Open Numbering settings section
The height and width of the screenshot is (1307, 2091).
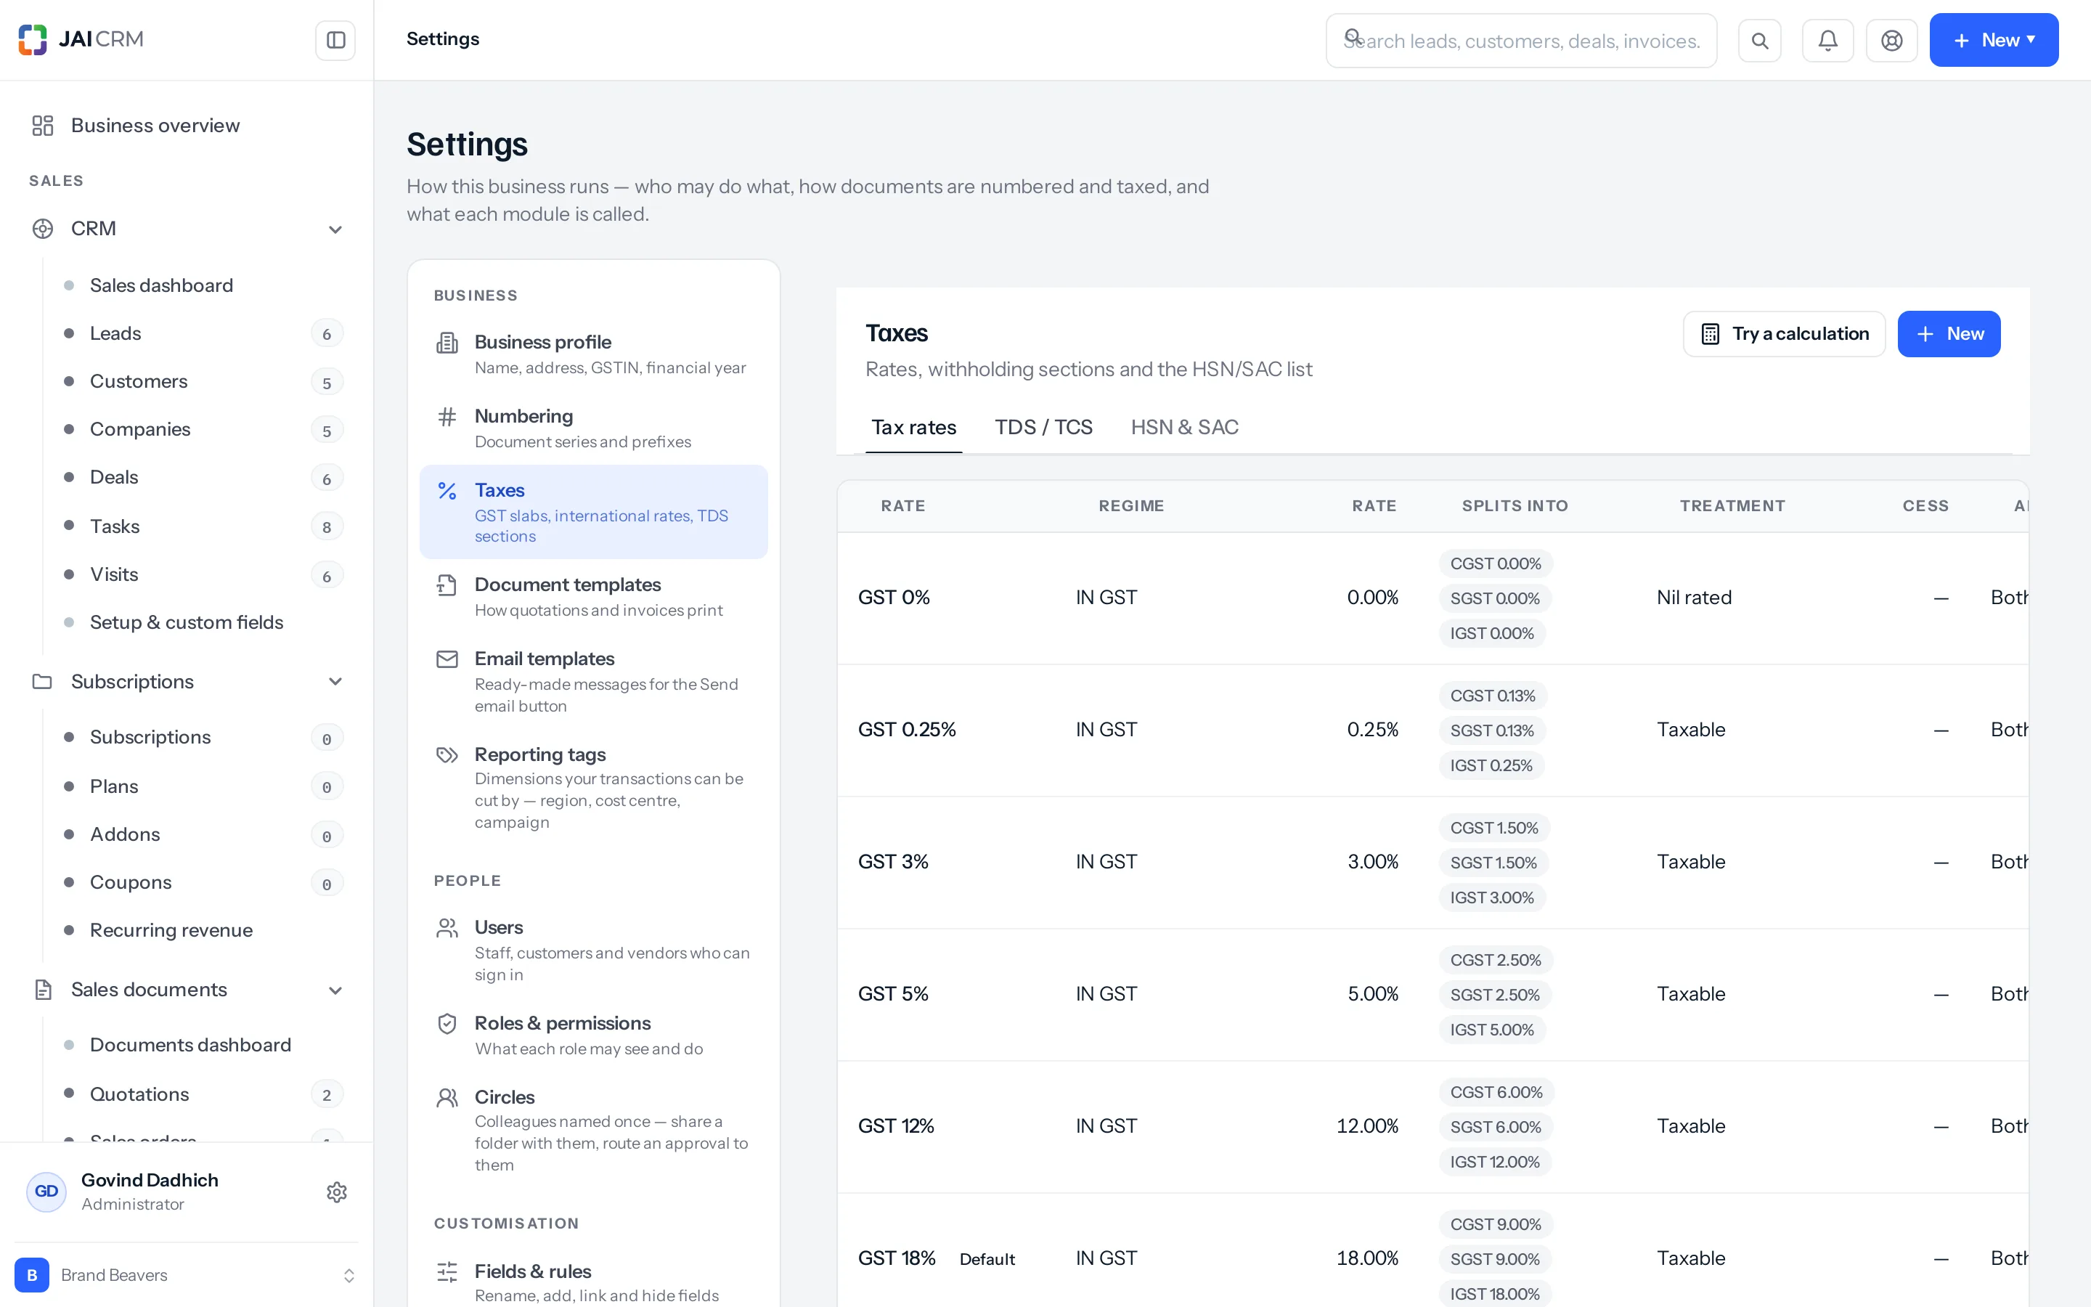tap(594, 428)
